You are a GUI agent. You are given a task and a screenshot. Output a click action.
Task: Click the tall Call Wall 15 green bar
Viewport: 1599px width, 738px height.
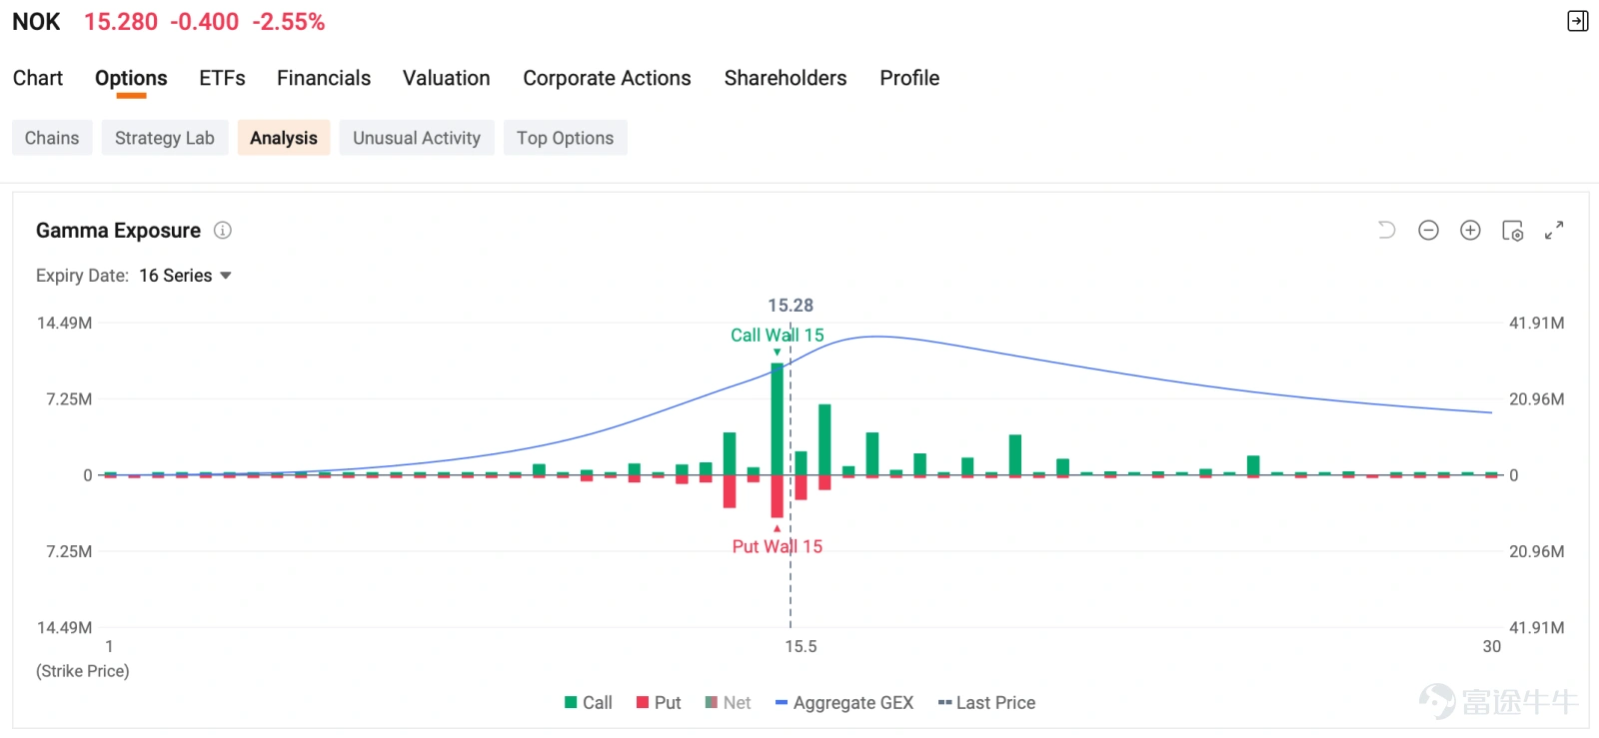pyautogui.click(x=778, y=419)
